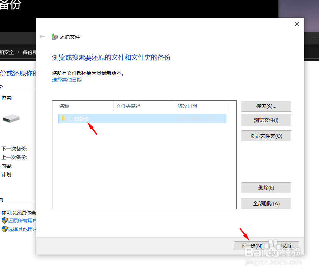Click 浏览文件(I) to browse files
Viewport: 319px width, 273px height.
coord(266,120)
